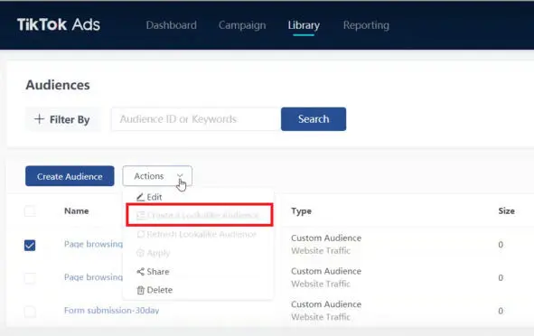Toggle the select-all checkbox in table header
Screen dimensions: 534x336
tap(30, 211)
